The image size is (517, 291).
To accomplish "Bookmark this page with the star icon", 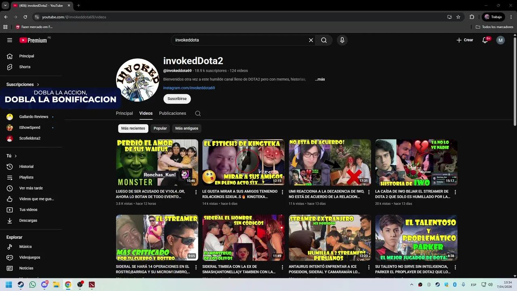I will pos(458,17).
